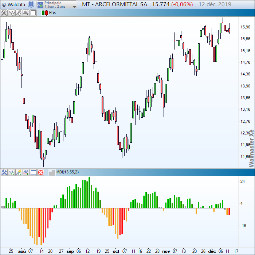Click the nov month label on timeline

166,251
